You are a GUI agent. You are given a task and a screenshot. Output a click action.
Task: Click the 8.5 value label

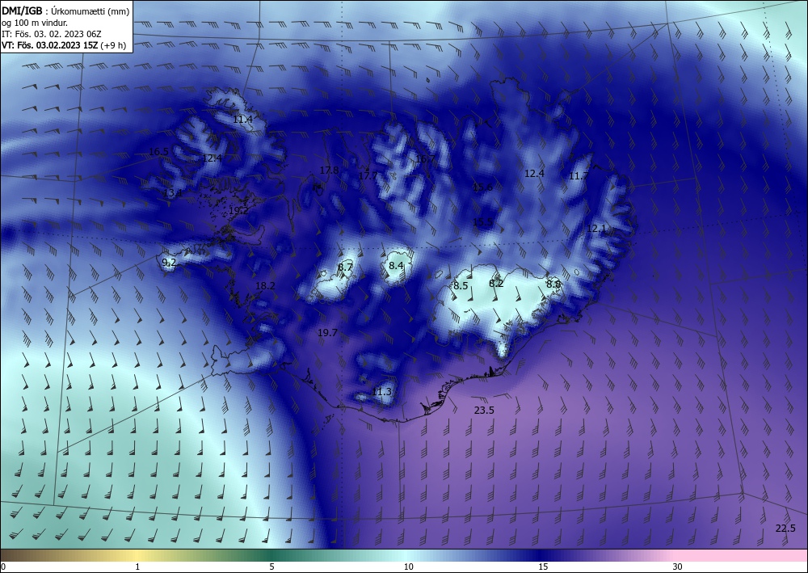click(x=461, y=285)
